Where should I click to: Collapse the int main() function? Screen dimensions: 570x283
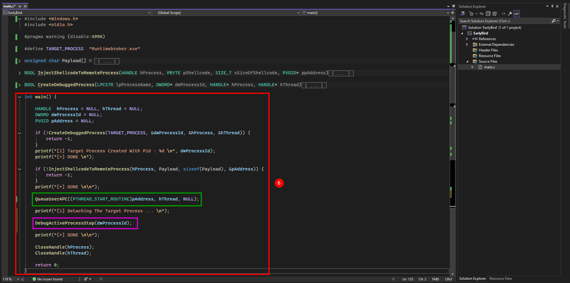pos(20,97)
